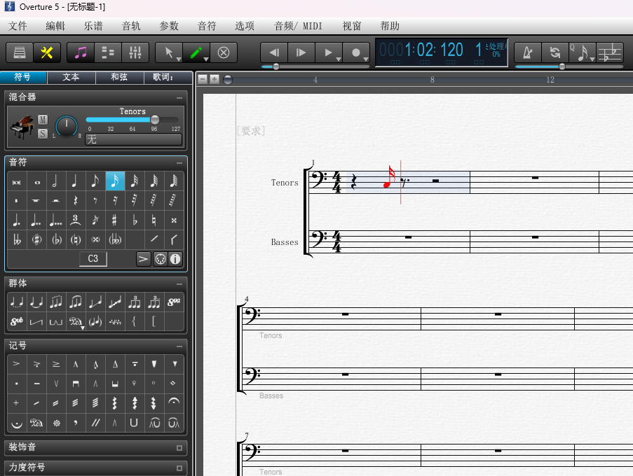Enable the loop playback toggle
Viewport: 633px width, 476px height.
(555, 52)
